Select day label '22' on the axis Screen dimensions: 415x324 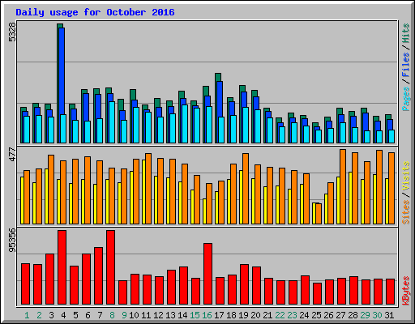pos(280,315)
